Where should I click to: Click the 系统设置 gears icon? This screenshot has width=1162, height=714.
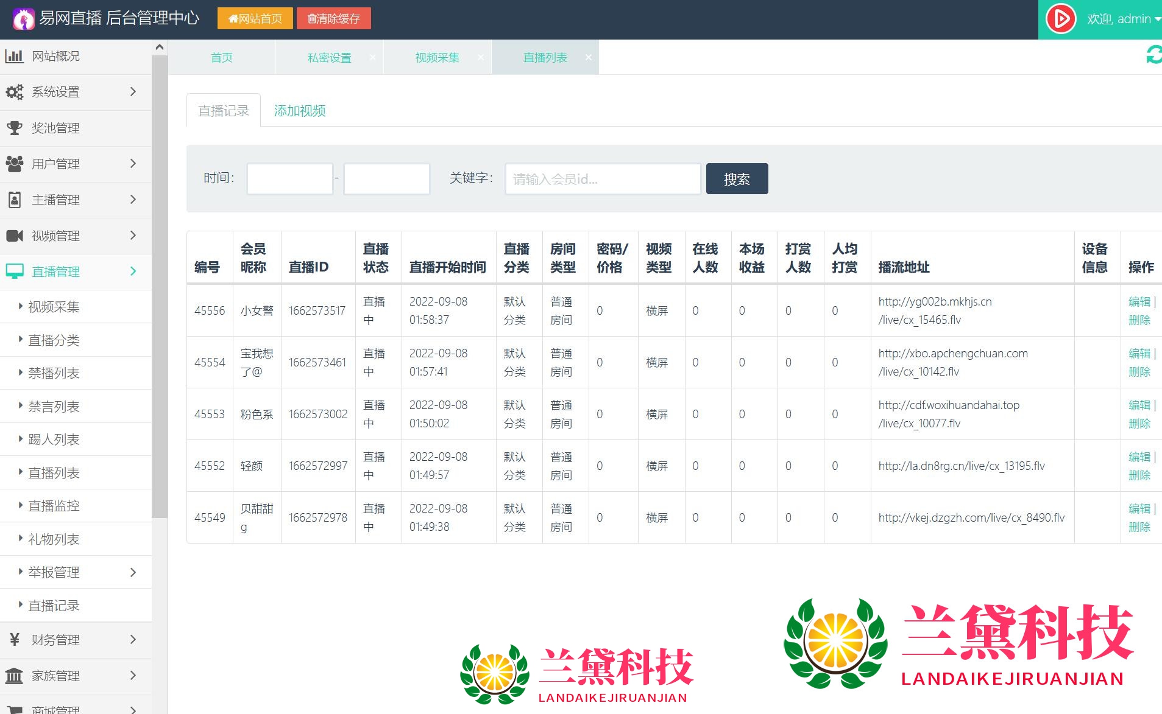click(14, 93)
